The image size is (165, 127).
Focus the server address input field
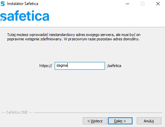(x=80, y=66)
